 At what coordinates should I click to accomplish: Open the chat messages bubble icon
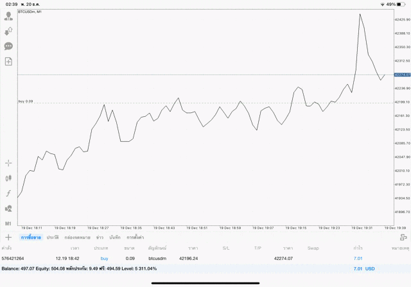coord(8,46)
